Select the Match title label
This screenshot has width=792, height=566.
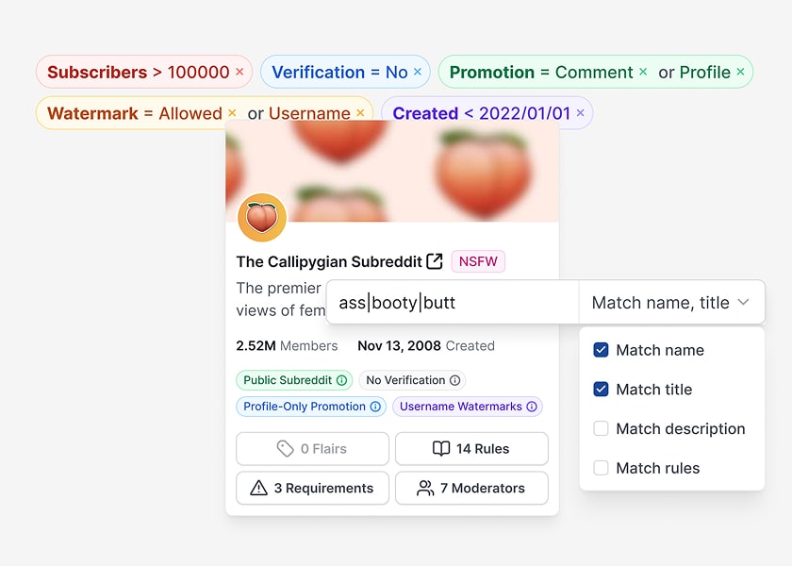pos(654,389)
